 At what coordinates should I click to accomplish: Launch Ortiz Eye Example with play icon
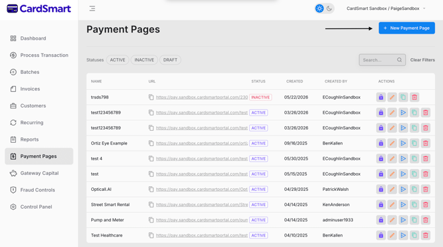click(x=403, y=143)
